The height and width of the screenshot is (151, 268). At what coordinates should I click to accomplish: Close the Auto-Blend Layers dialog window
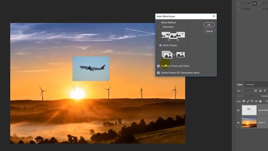[214, 16]
